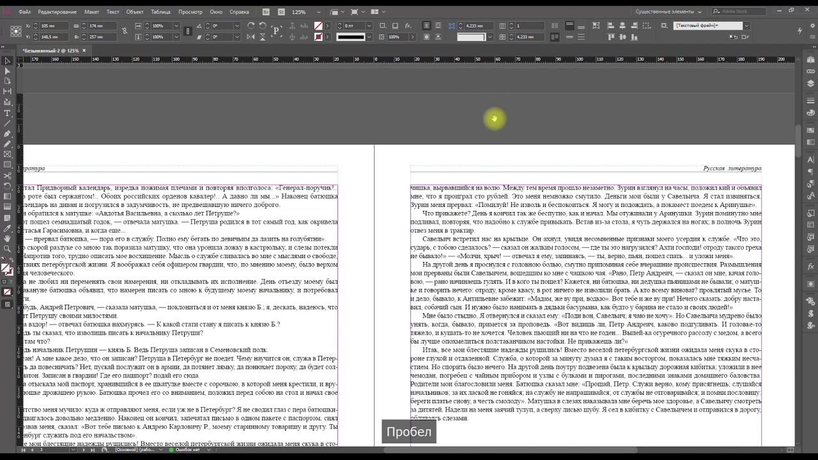Select the Gradient Swatch tool

click(8, 196)
